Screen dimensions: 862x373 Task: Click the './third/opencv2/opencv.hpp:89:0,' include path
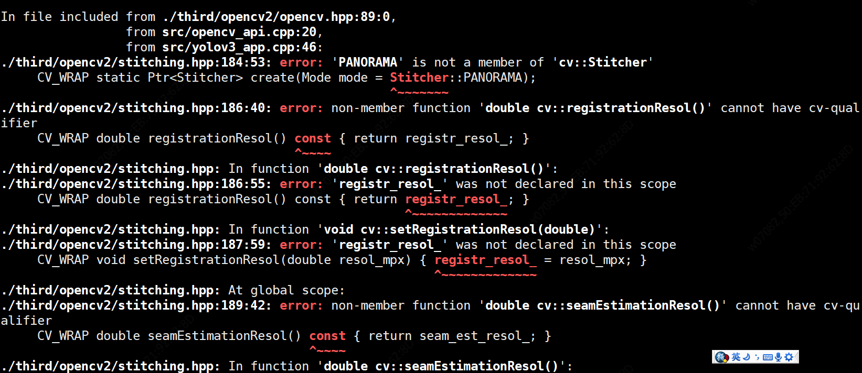click(279, 17)
